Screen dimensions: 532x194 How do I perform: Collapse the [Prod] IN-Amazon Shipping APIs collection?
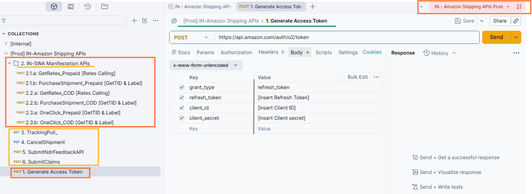6,53
